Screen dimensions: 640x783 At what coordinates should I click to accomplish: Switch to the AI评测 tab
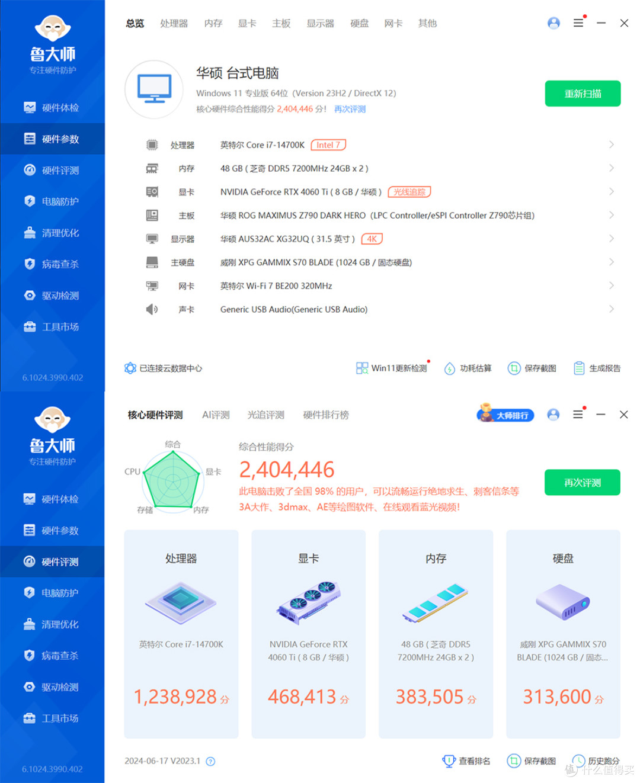coord(216,415)
